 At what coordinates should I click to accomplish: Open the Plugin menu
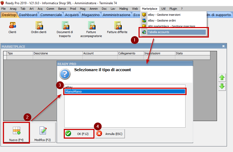173,9
